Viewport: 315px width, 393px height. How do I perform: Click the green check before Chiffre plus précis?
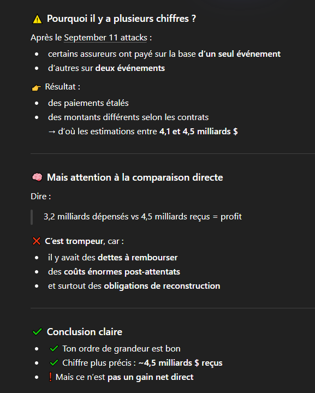pyautogui.click(x=54, y=362)
